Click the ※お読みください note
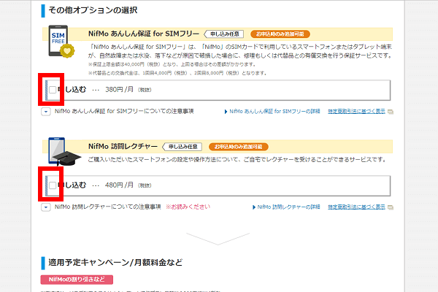 188,207
